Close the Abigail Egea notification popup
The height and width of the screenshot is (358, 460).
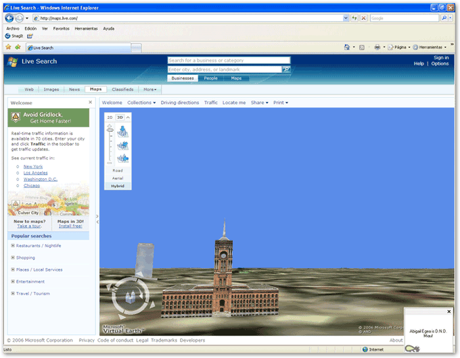[x=449, y=311]
